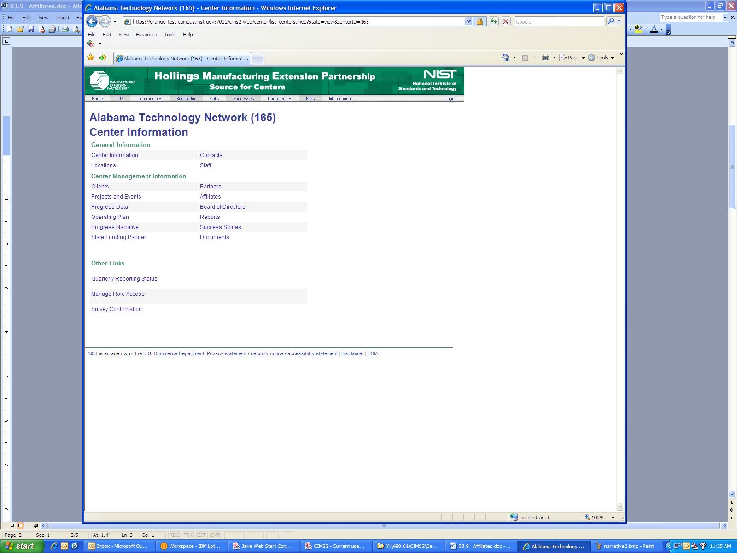Toggle OVR overtype mode in Word status bar
Screen dimensions: 737x553
tap(216, 535)
